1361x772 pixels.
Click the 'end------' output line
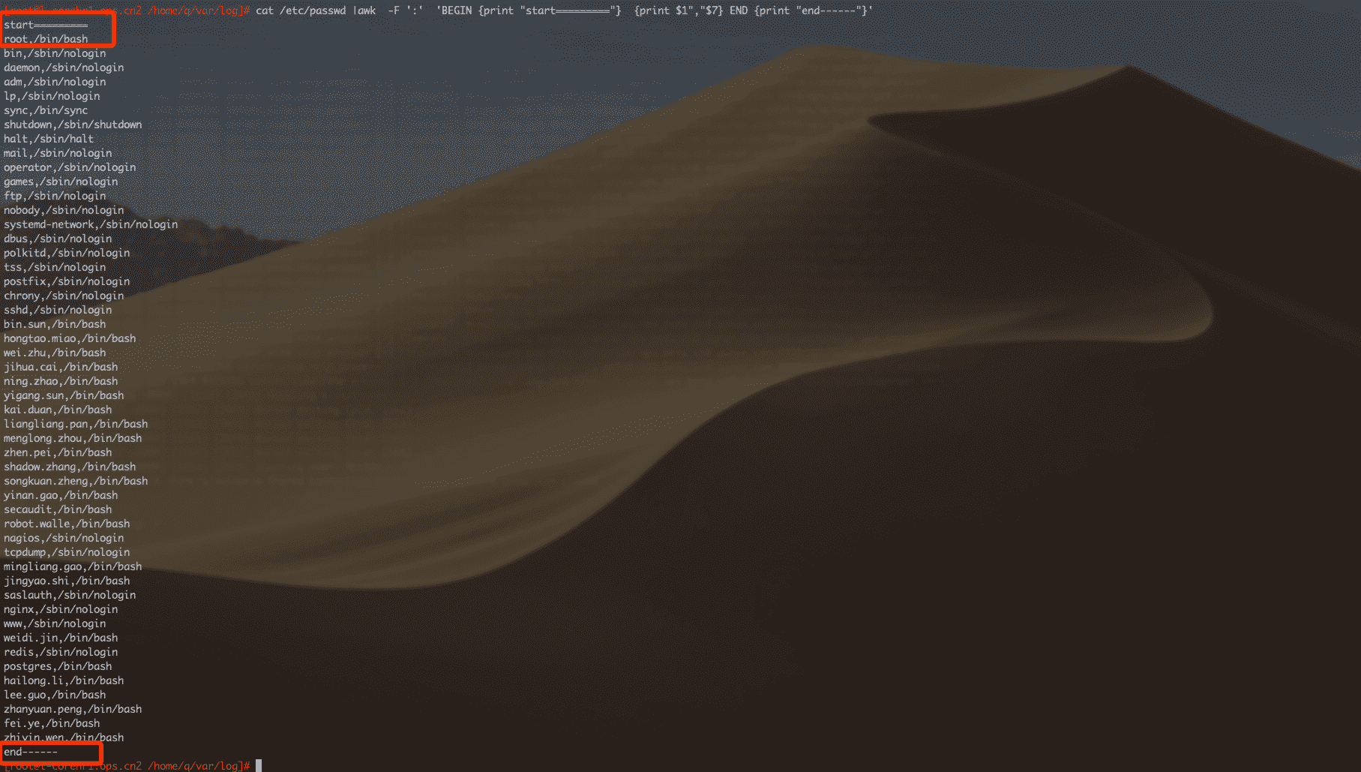click(31, 752)
